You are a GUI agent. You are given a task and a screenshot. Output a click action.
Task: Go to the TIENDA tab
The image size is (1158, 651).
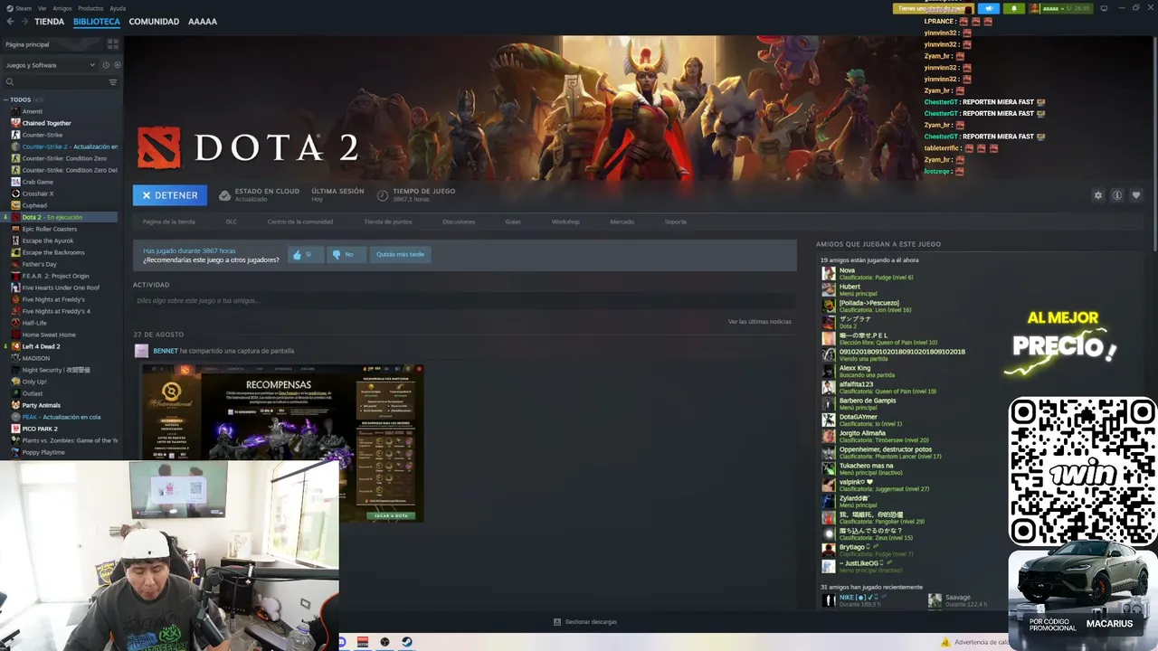[50, 22]
